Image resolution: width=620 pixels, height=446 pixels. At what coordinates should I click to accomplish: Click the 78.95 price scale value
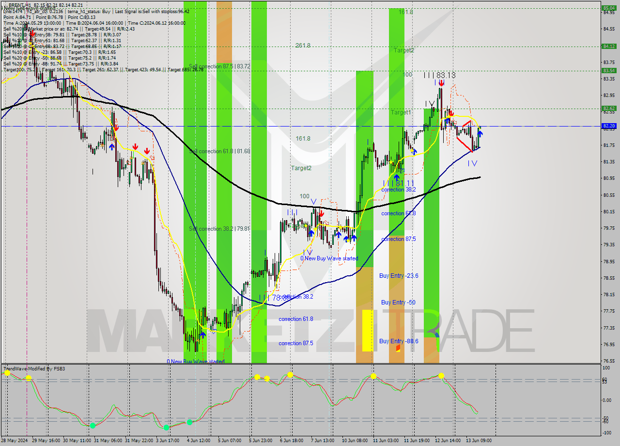coord(609,261)
